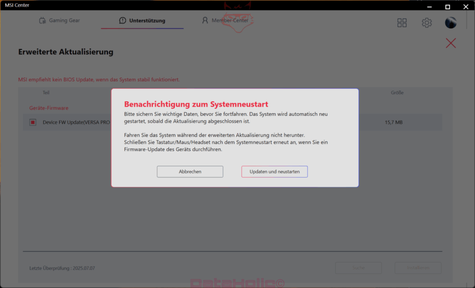Click the user profile avatar
The height and width of the screenshot is (288, 475).
click(x=451, y=23)
